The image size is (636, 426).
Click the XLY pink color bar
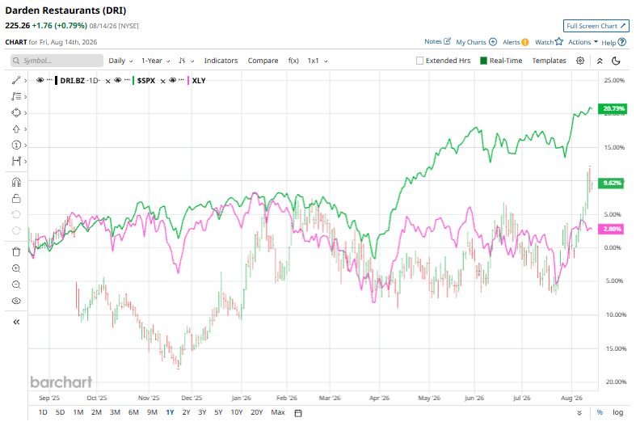[x=188, y=80]
